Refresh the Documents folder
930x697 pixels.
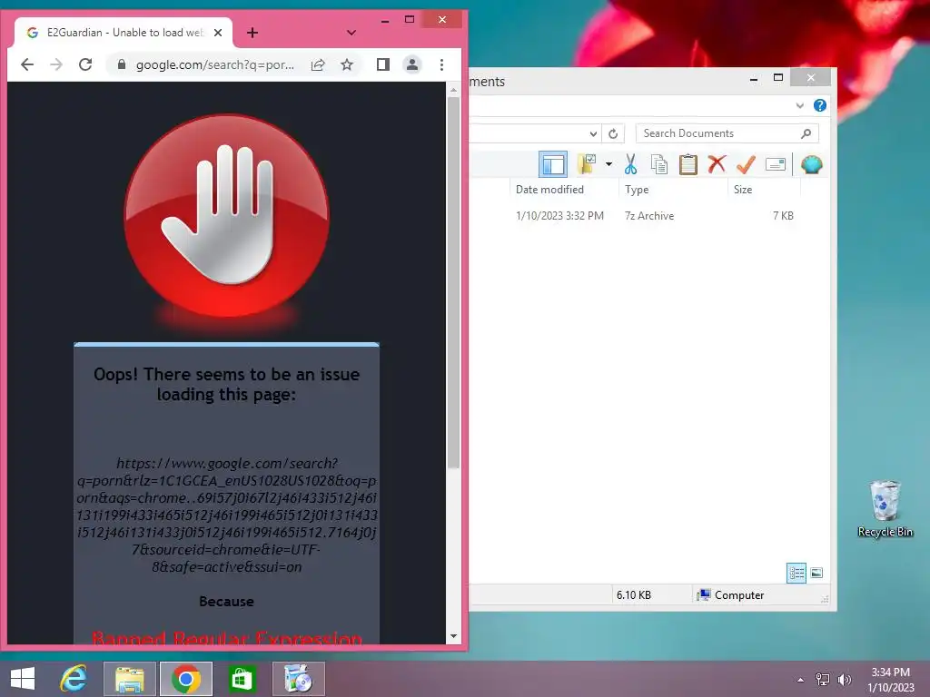pos(613,133)
